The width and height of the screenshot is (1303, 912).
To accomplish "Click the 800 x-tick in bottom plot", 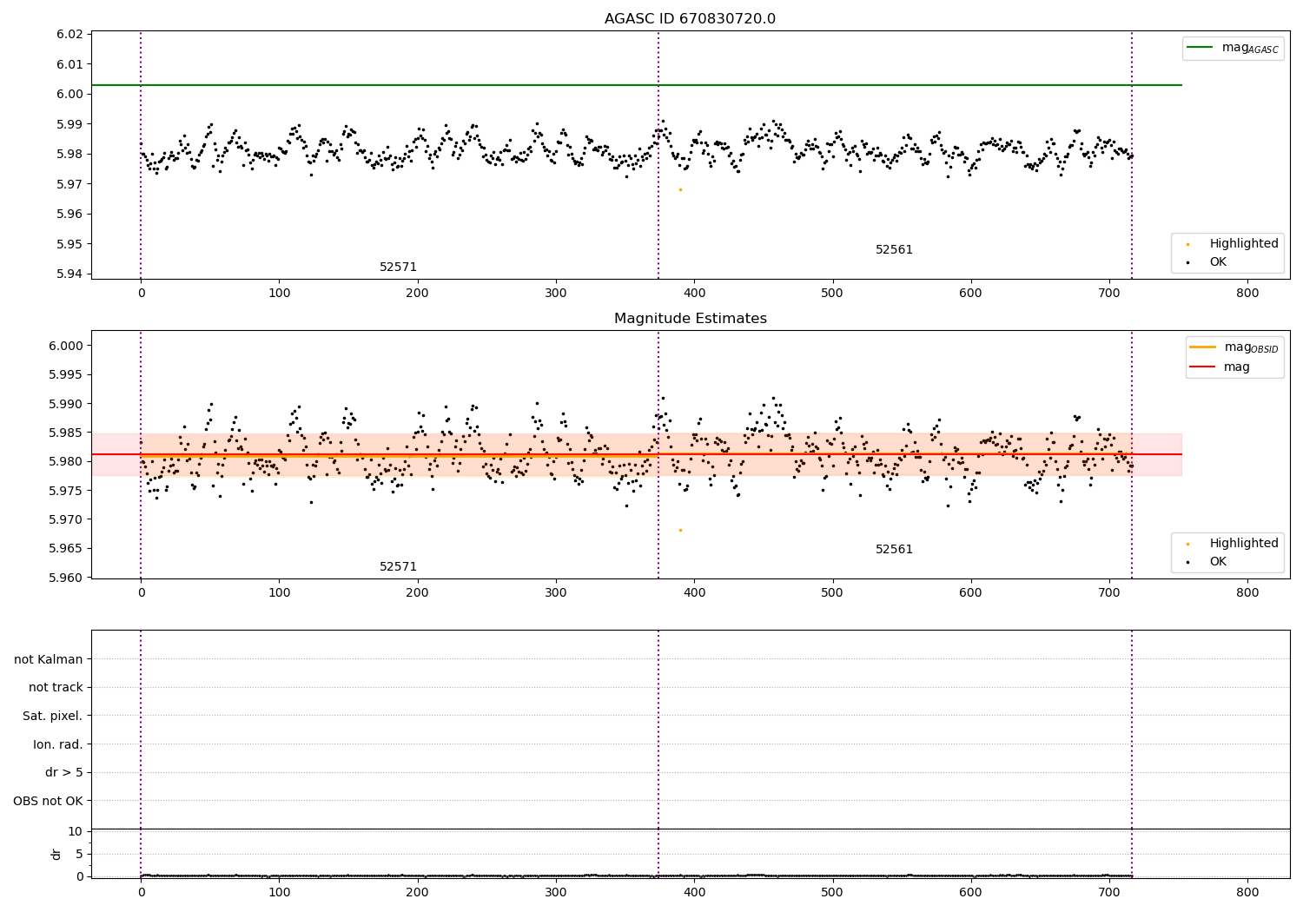I will click(x=1247, y=892).
